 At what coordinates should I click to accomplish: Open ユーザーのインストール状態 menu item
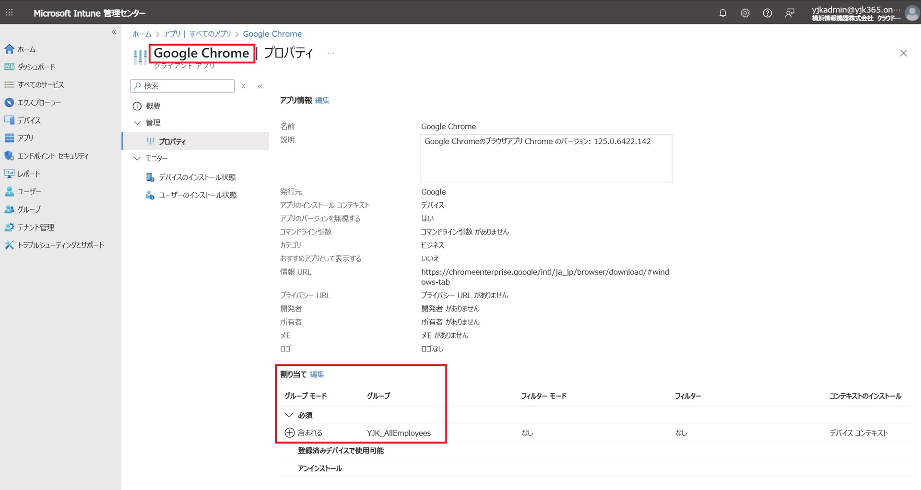pos(198,195)
